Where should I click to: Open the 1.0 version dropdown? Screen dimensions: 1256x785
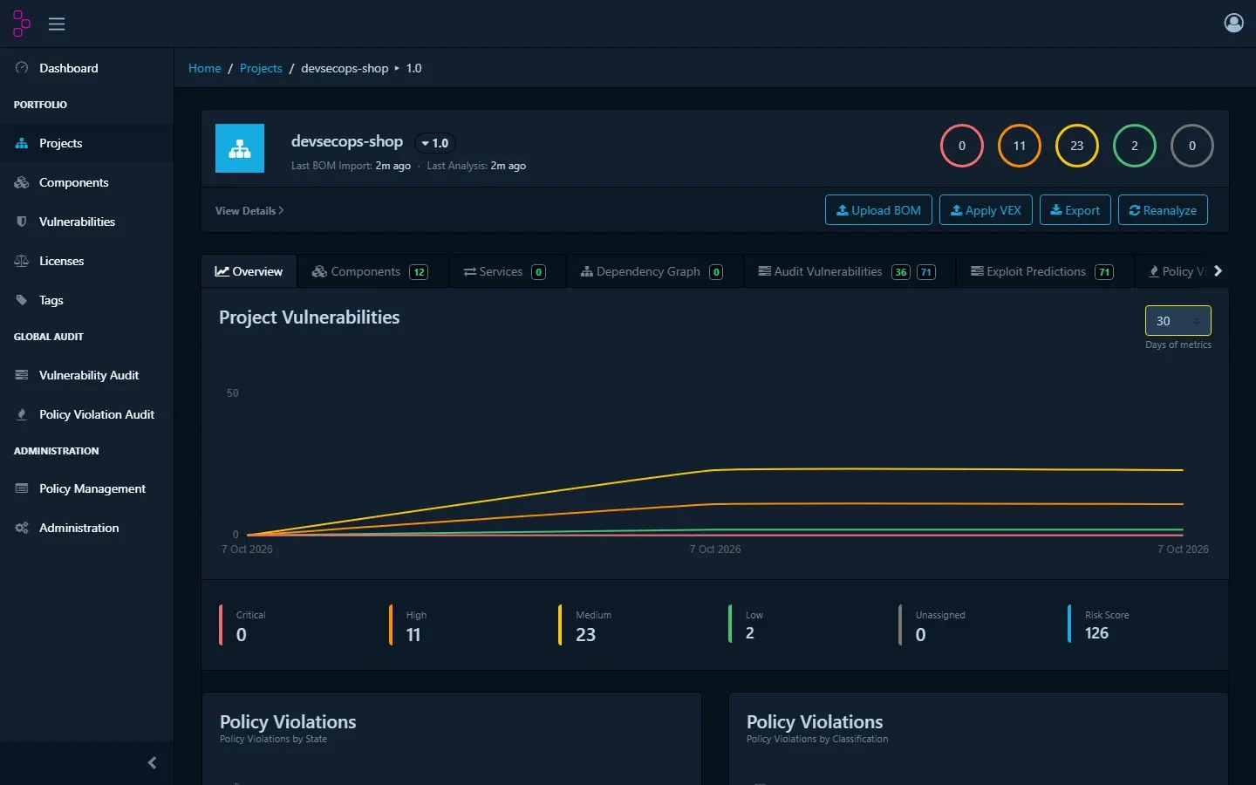pos(434,143)
